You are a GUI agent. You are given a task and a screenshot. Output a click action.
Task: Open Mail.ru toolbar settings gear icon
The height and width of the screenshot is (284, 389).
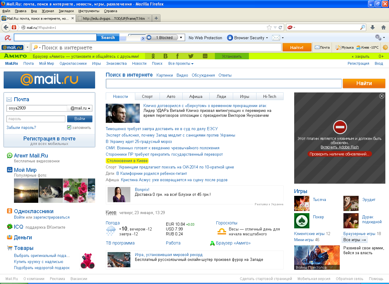click(x=385, y=47)
